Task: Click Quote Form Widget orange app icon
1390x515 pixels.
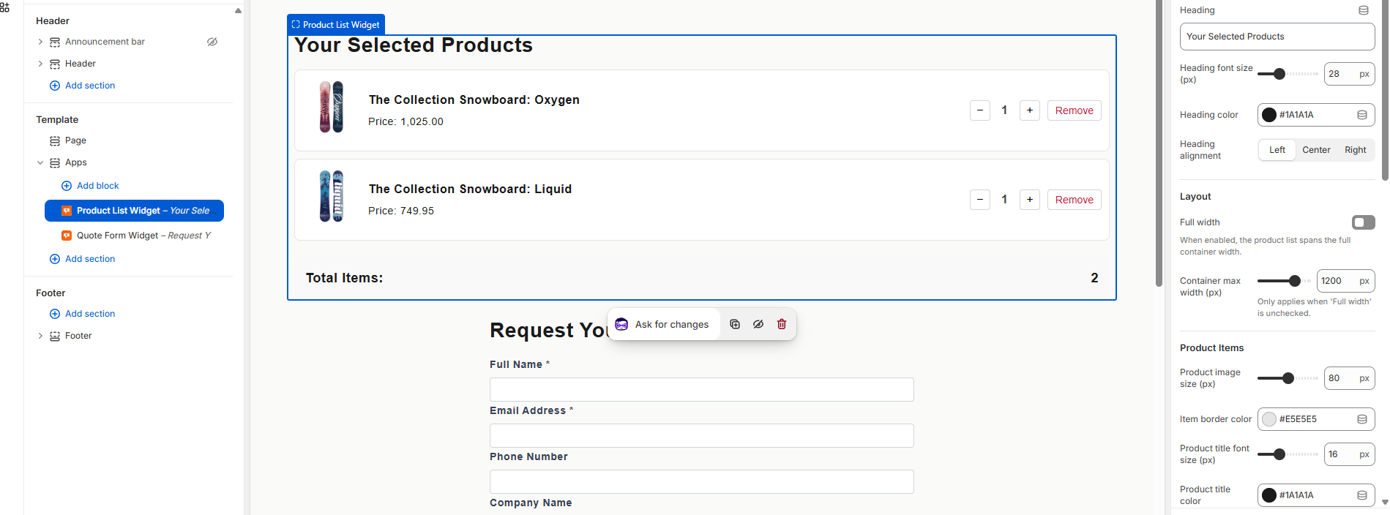Action: point(67,236)
